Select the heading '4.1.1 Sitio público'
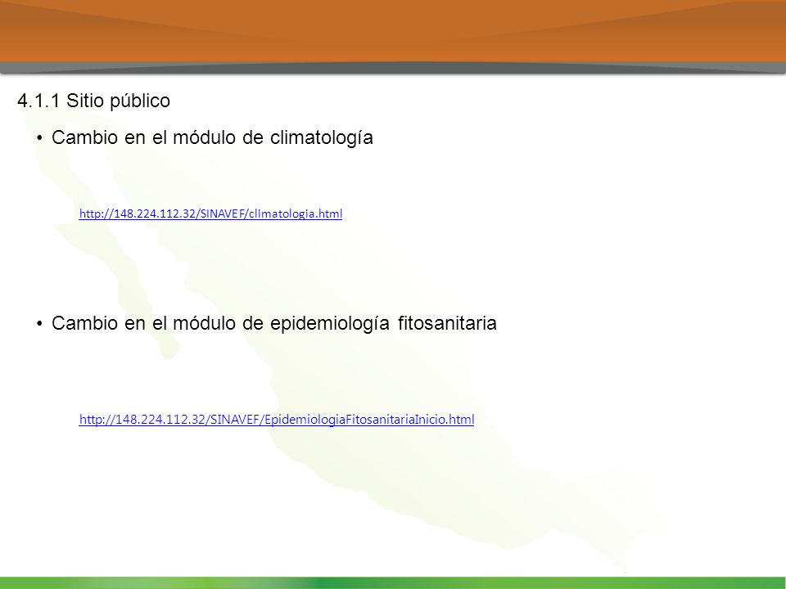Screen dimensions: 786x589 coord(93,101)
